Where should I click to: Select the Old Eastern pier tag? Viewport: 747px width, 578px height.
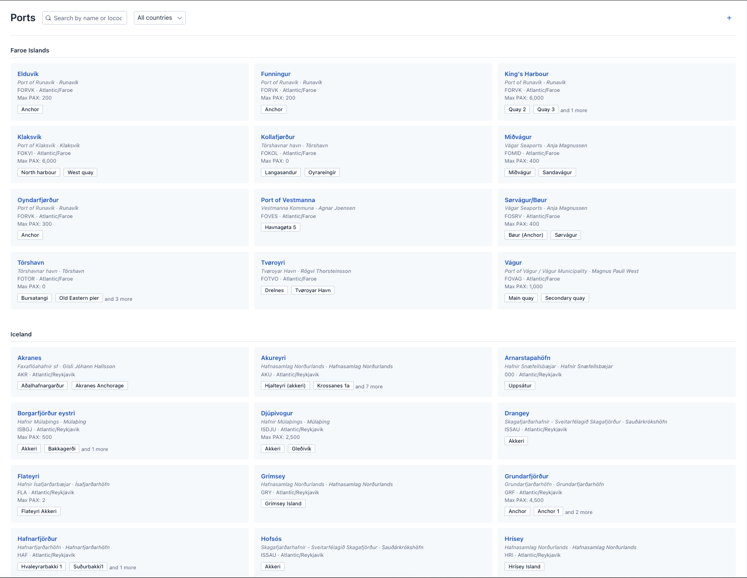click(79, 298)
